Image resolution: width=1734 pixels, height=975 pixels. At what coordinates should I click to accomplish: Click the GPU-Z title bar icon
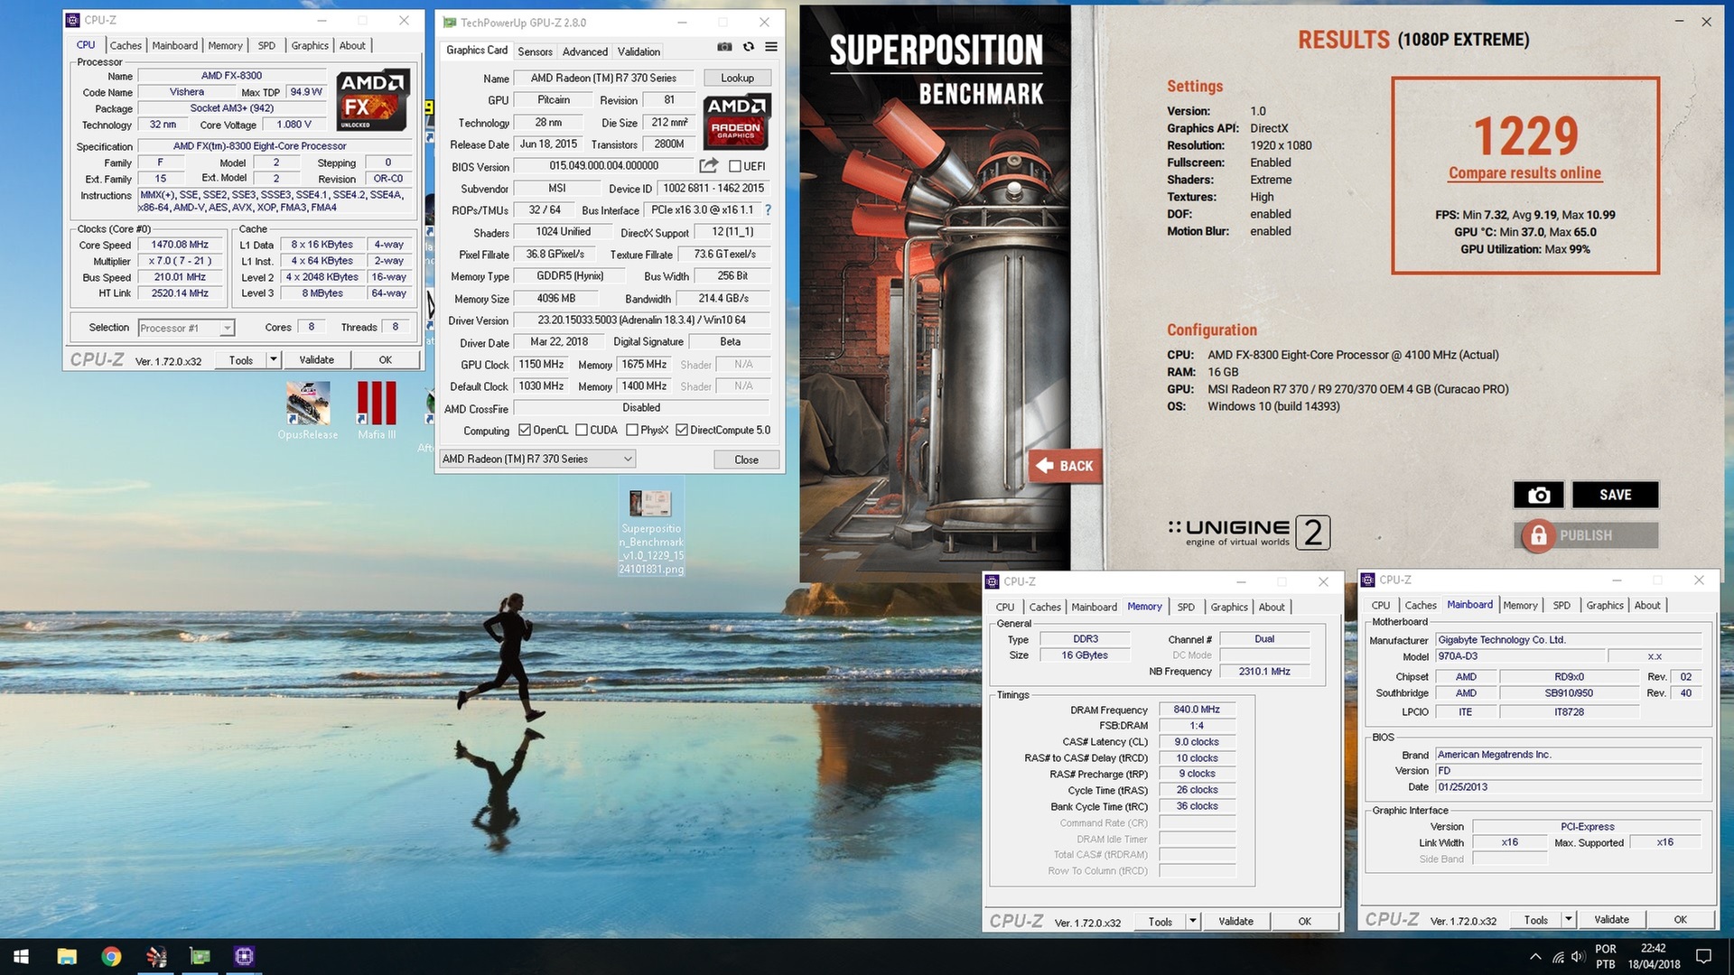(449, 23)
